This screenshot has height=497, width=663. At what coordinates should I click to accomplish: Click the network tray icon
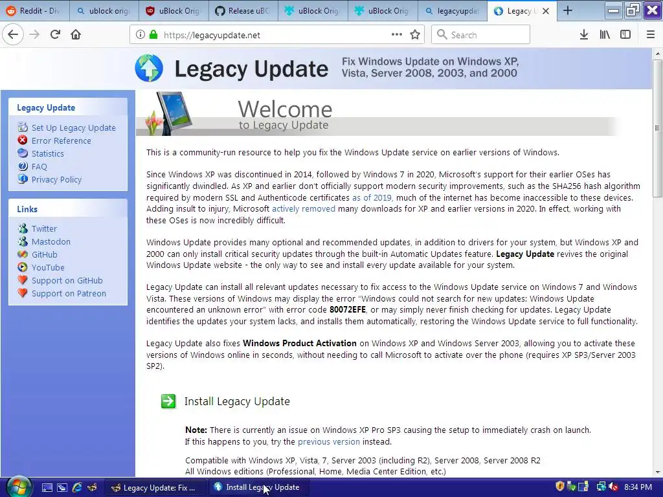[600, 487]
